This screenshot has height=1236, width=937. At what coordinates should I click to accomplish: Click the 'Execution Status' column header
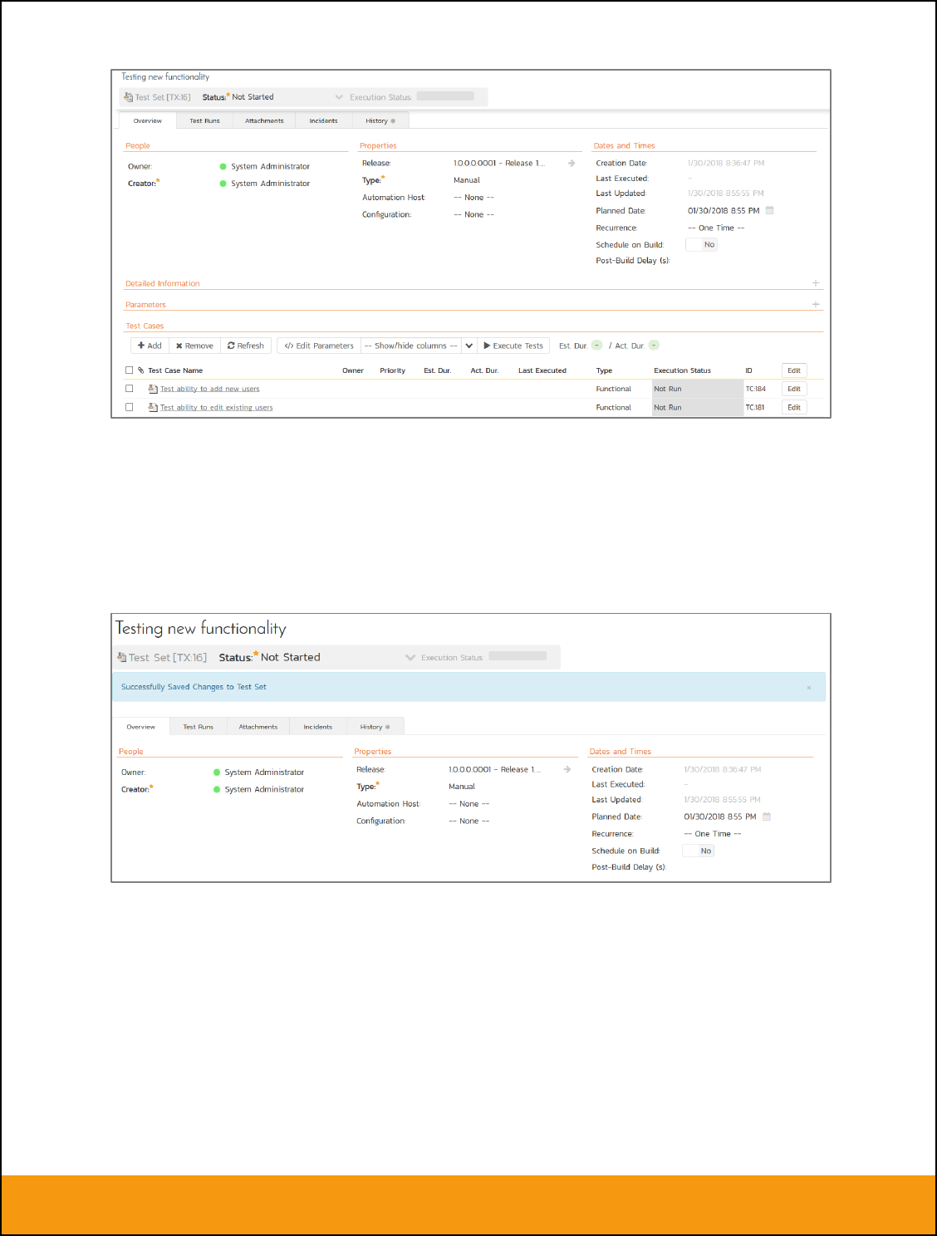(682, 370)
